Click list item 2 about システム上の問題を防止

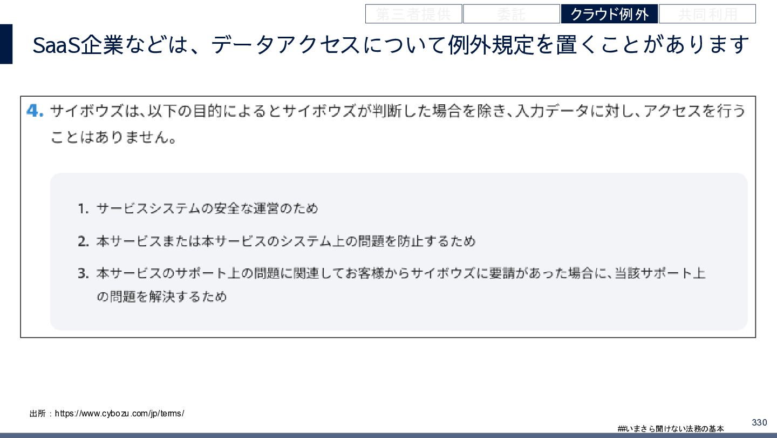pos(286,241)
